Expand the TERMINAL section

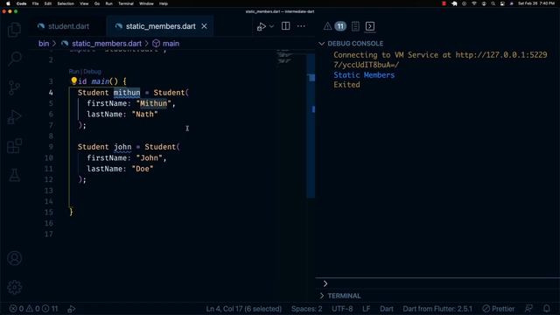coord(322,296)
